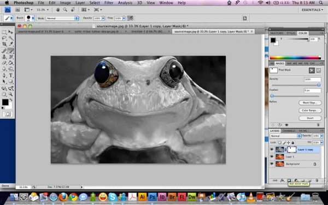Open the brush Mode dropdown
This screenshot has height=205, width=328.
(62, 18)
